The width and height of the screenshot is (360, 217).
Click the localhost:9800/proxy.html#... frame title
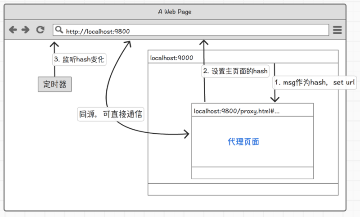tap(237, 111)
